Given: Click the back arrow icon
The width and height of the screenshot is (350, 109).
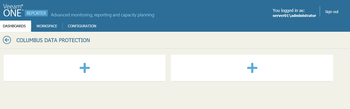Looking at the screenshot, I should (x=7, y=40).
